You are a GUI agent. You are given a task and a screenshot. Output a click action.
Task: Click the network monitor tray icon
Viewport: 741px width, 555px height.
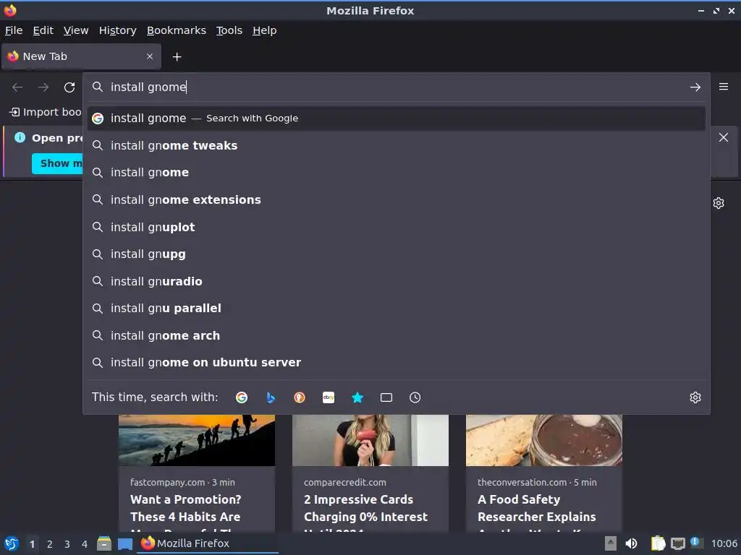click(x=677, y=543)
